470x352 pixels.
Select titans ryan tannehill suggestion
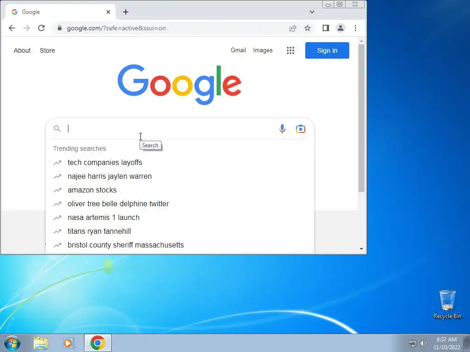pyautogui.click(x=180, y=231)
